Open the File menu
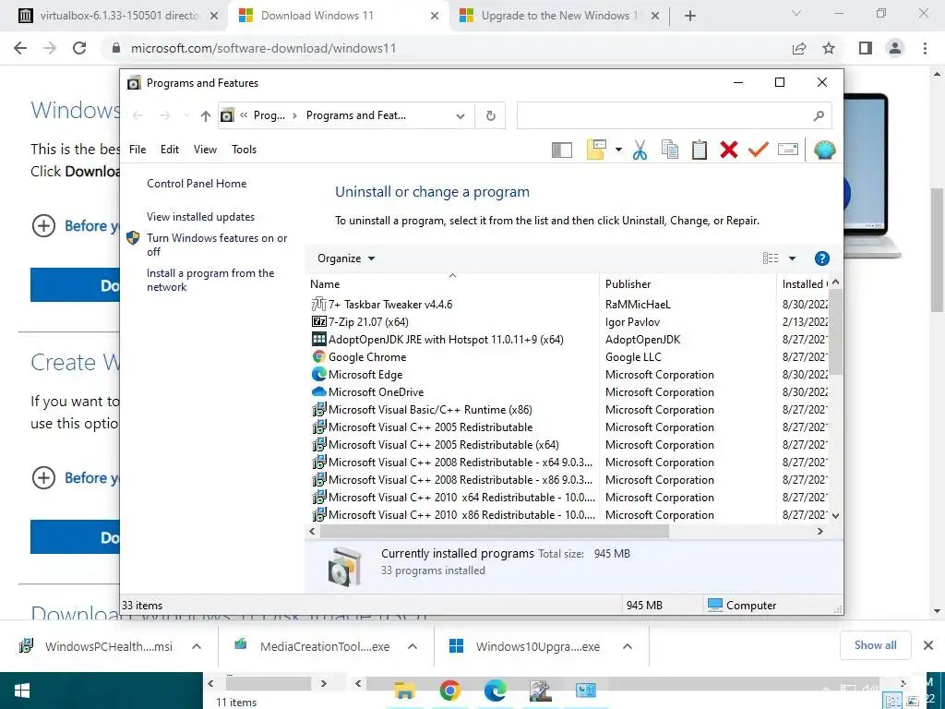The image size is (945, 709). click(138, 150)
